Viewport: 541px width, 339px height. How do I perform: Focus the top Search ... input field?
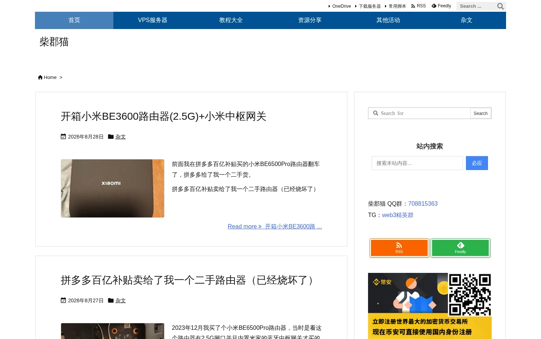click(x=476, y=6)
